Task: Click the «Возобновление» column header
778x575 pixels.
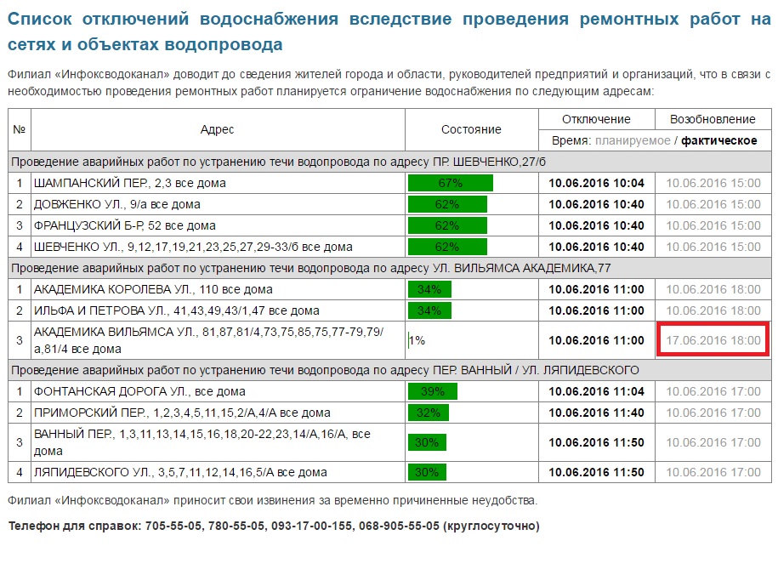Action: (x=713, y=119)
